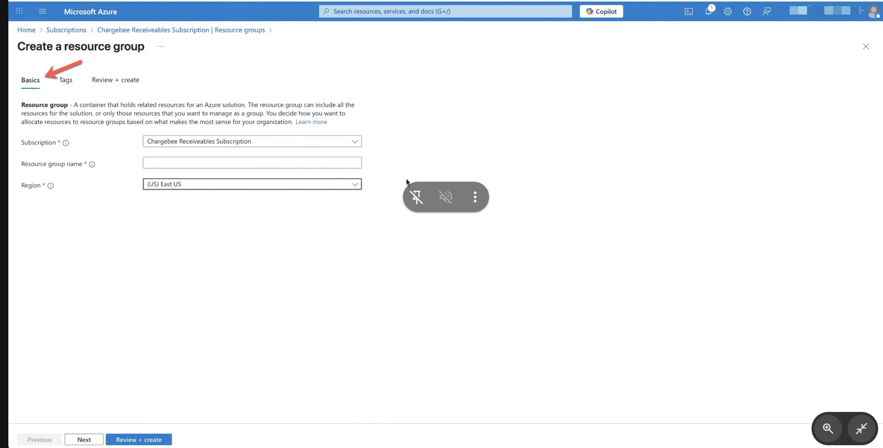Open the Help question mark icon
Viewport: 883px width, 448px height.
pyautogui.click(x=747, y=11)
